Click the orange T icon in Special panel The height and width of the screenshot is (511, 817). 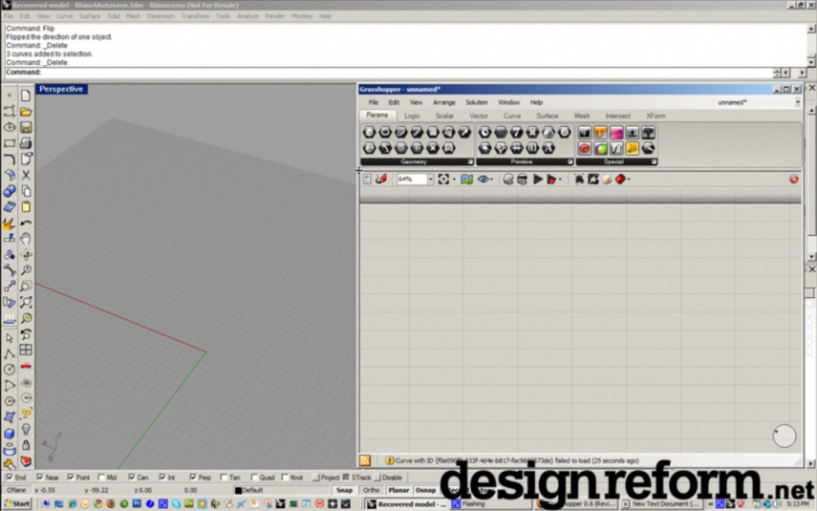[600, 133]
